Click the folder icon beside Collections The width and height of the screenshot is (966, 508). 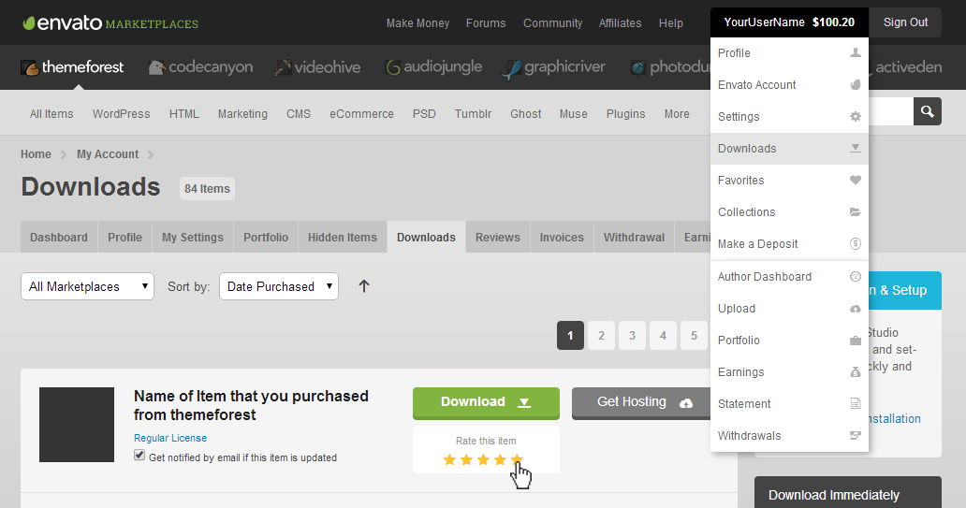[856, 211]
